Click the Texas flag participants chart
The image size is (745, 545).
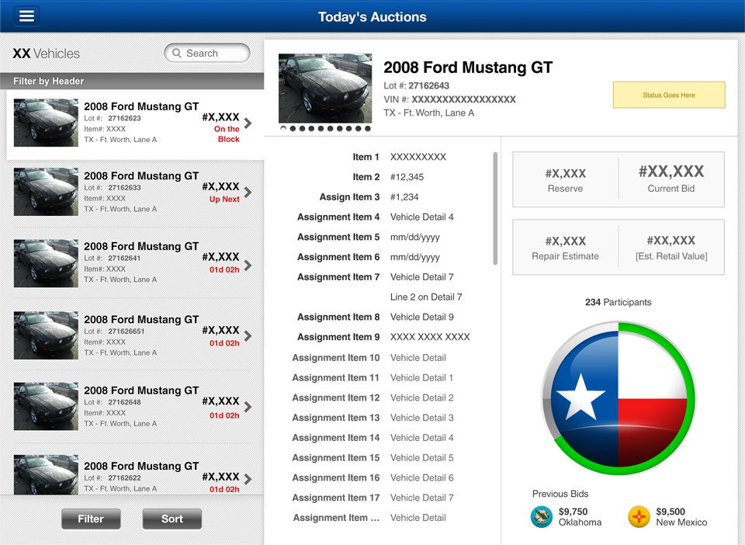pyautogui.click(x=619, y=397)
